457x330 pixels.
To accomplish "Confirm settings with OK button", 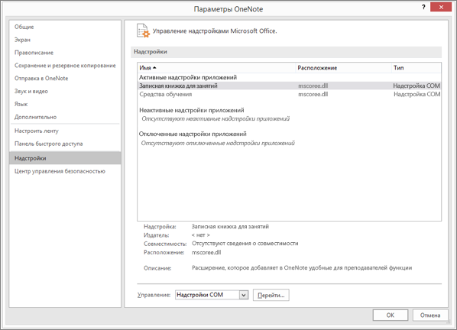I will (x=391, y=315).
